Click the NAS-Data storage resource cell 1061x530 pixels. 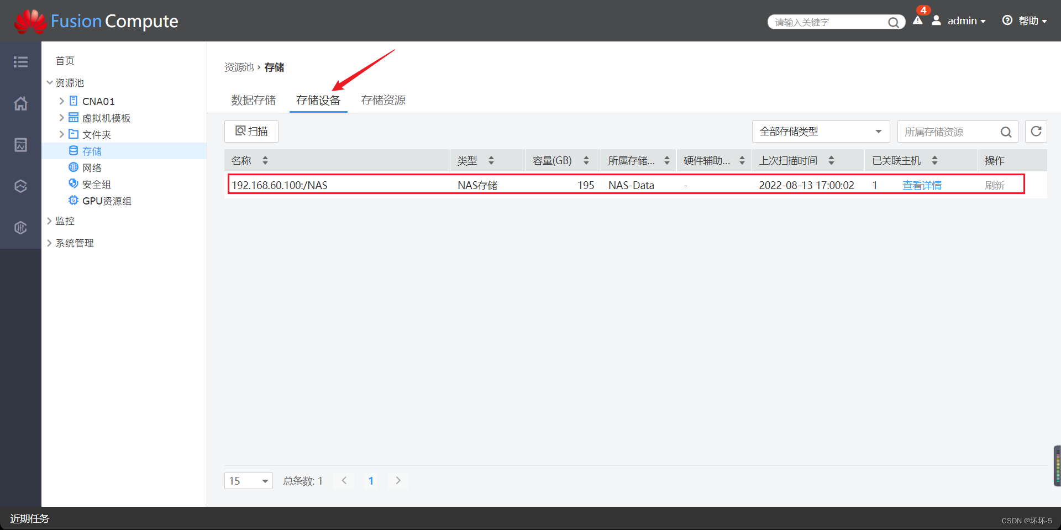pyautogui.click(x=631, y=185)
